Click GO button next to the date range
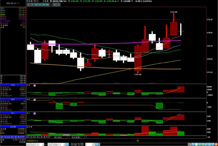The height and width of the screenshot is (146, 218). (x=67, y=145)
